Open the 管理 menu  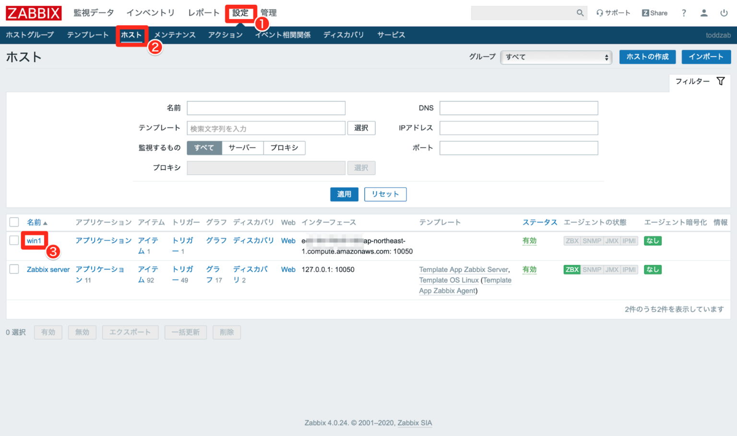click(268, 13)
